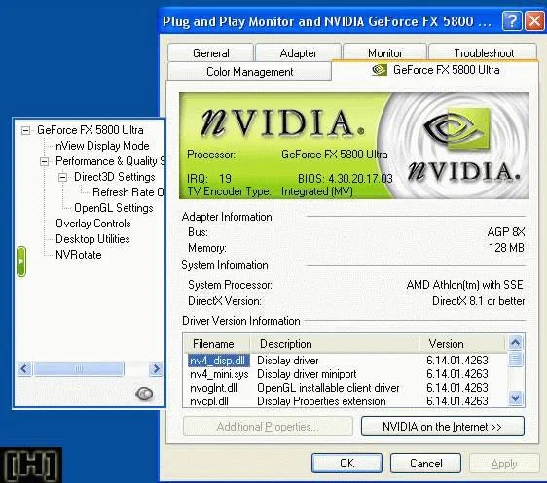Screen dimensions: 547x483
Task: Click 'Display driver miniport' description
Action: [x=307, y=374]
